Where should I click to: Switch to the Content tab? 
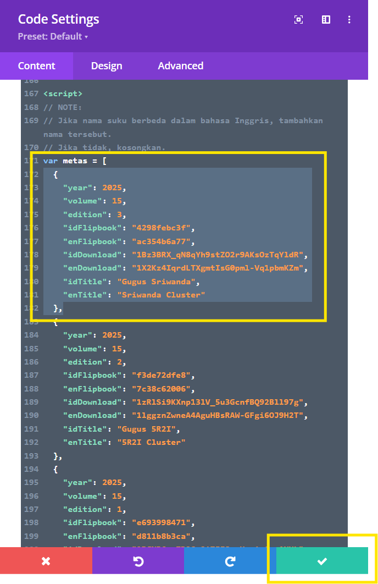tap(36, 66)
